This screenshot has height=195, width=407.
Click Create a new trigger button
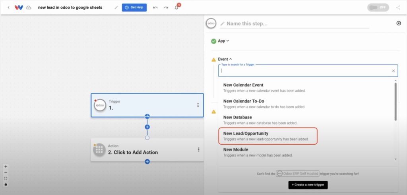click(308, 185)
